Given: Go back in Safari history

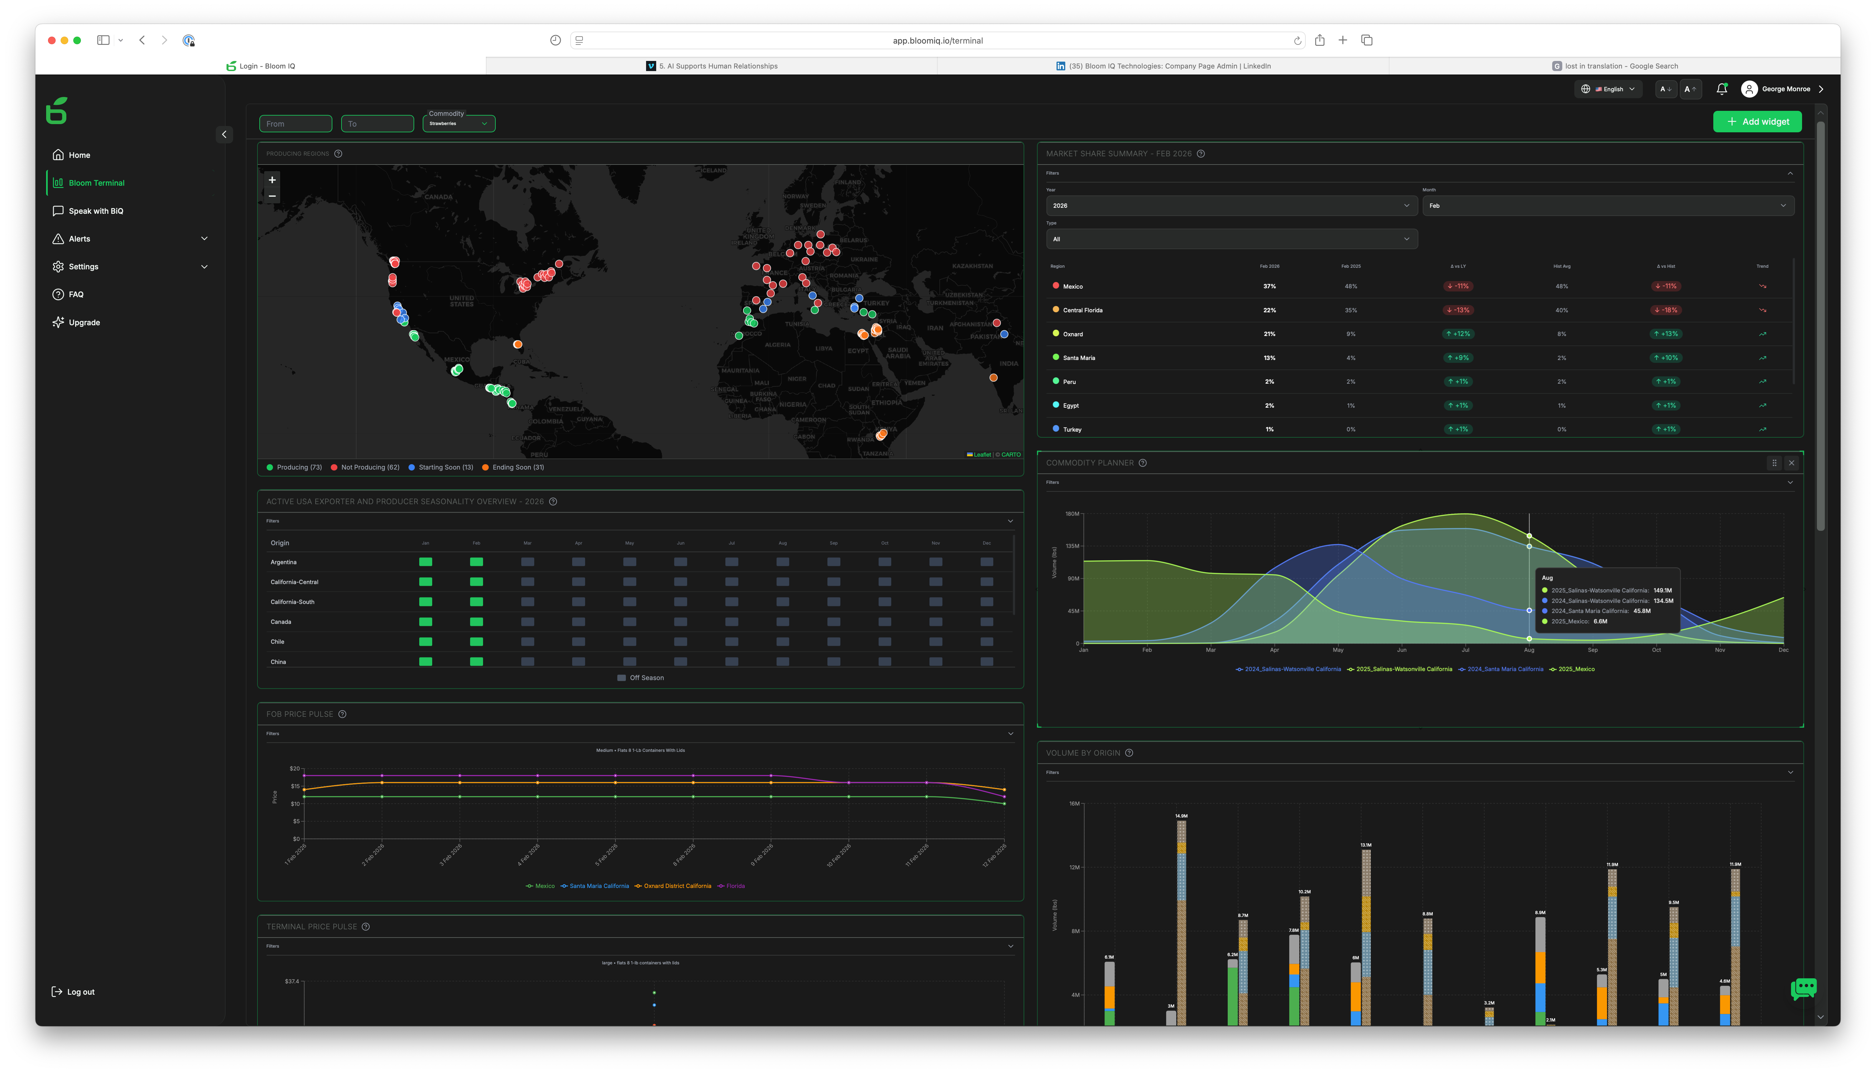Looking at the screenshot, I should 142,40.
